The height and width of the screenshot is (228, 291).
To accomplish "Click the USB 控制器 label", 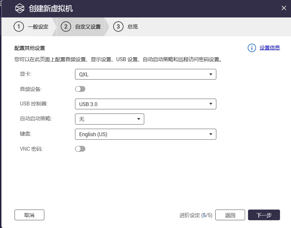I will point(34,103).
